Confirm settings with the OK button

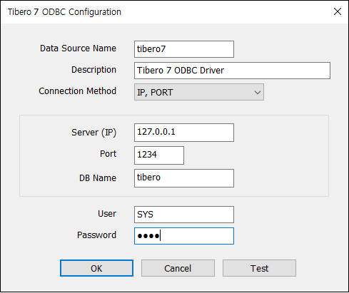[96, 268]
